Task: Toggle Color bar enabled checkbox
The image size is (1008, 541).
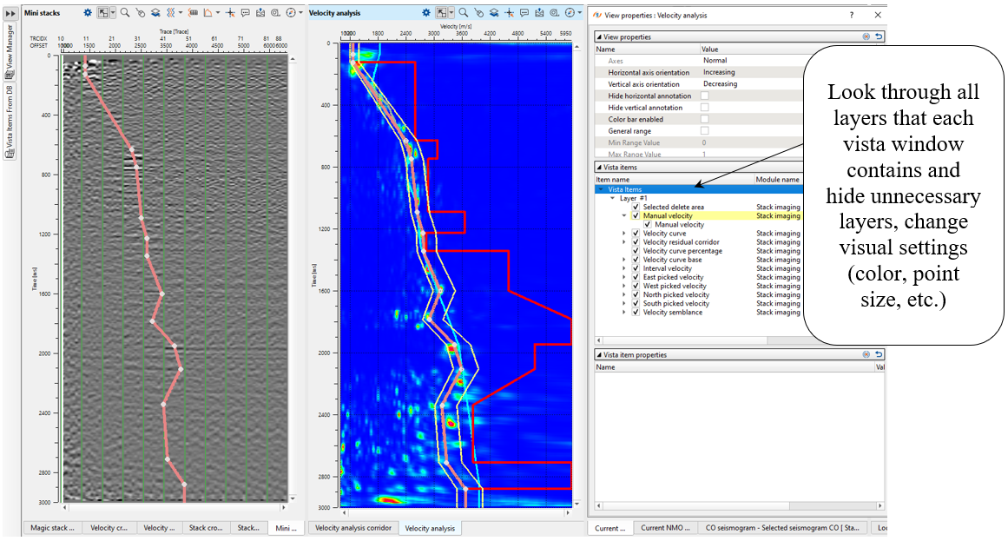Action: [x=704, y=119]
